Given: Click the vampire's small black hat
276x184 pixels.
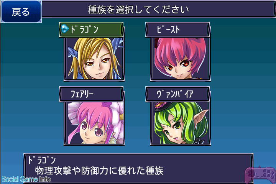Looking at the screenshot, I should click(x=160, y=107).
